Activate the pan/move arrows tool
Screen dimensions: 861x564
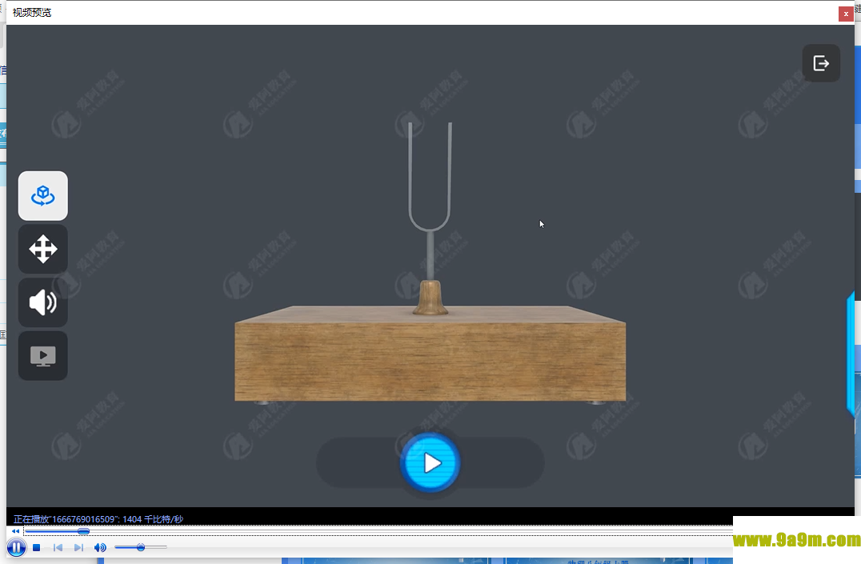coord(43,250)
